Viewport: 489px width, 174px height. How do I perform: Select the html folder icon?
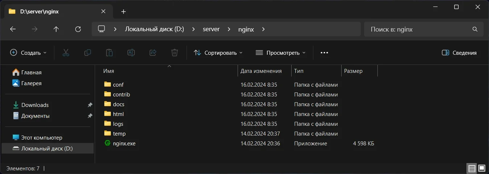[x=107, y=114]
